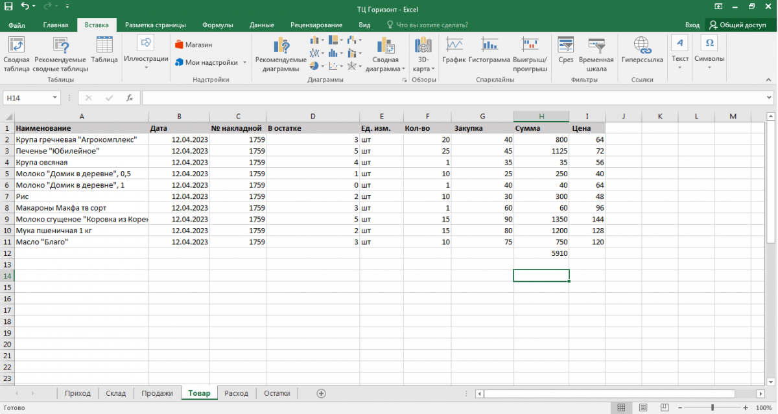Open the Приход sheet tab
This screenshot has width=778, height=414.
pos(78,393)
